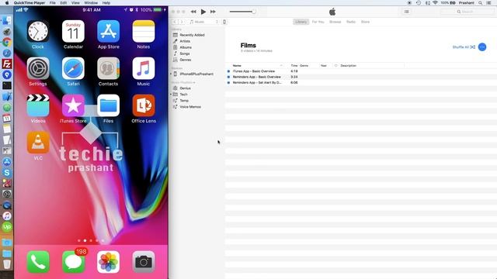Open the File menu in menu bar
This screenshot has height=279, width=497.
tap(53, 3)
